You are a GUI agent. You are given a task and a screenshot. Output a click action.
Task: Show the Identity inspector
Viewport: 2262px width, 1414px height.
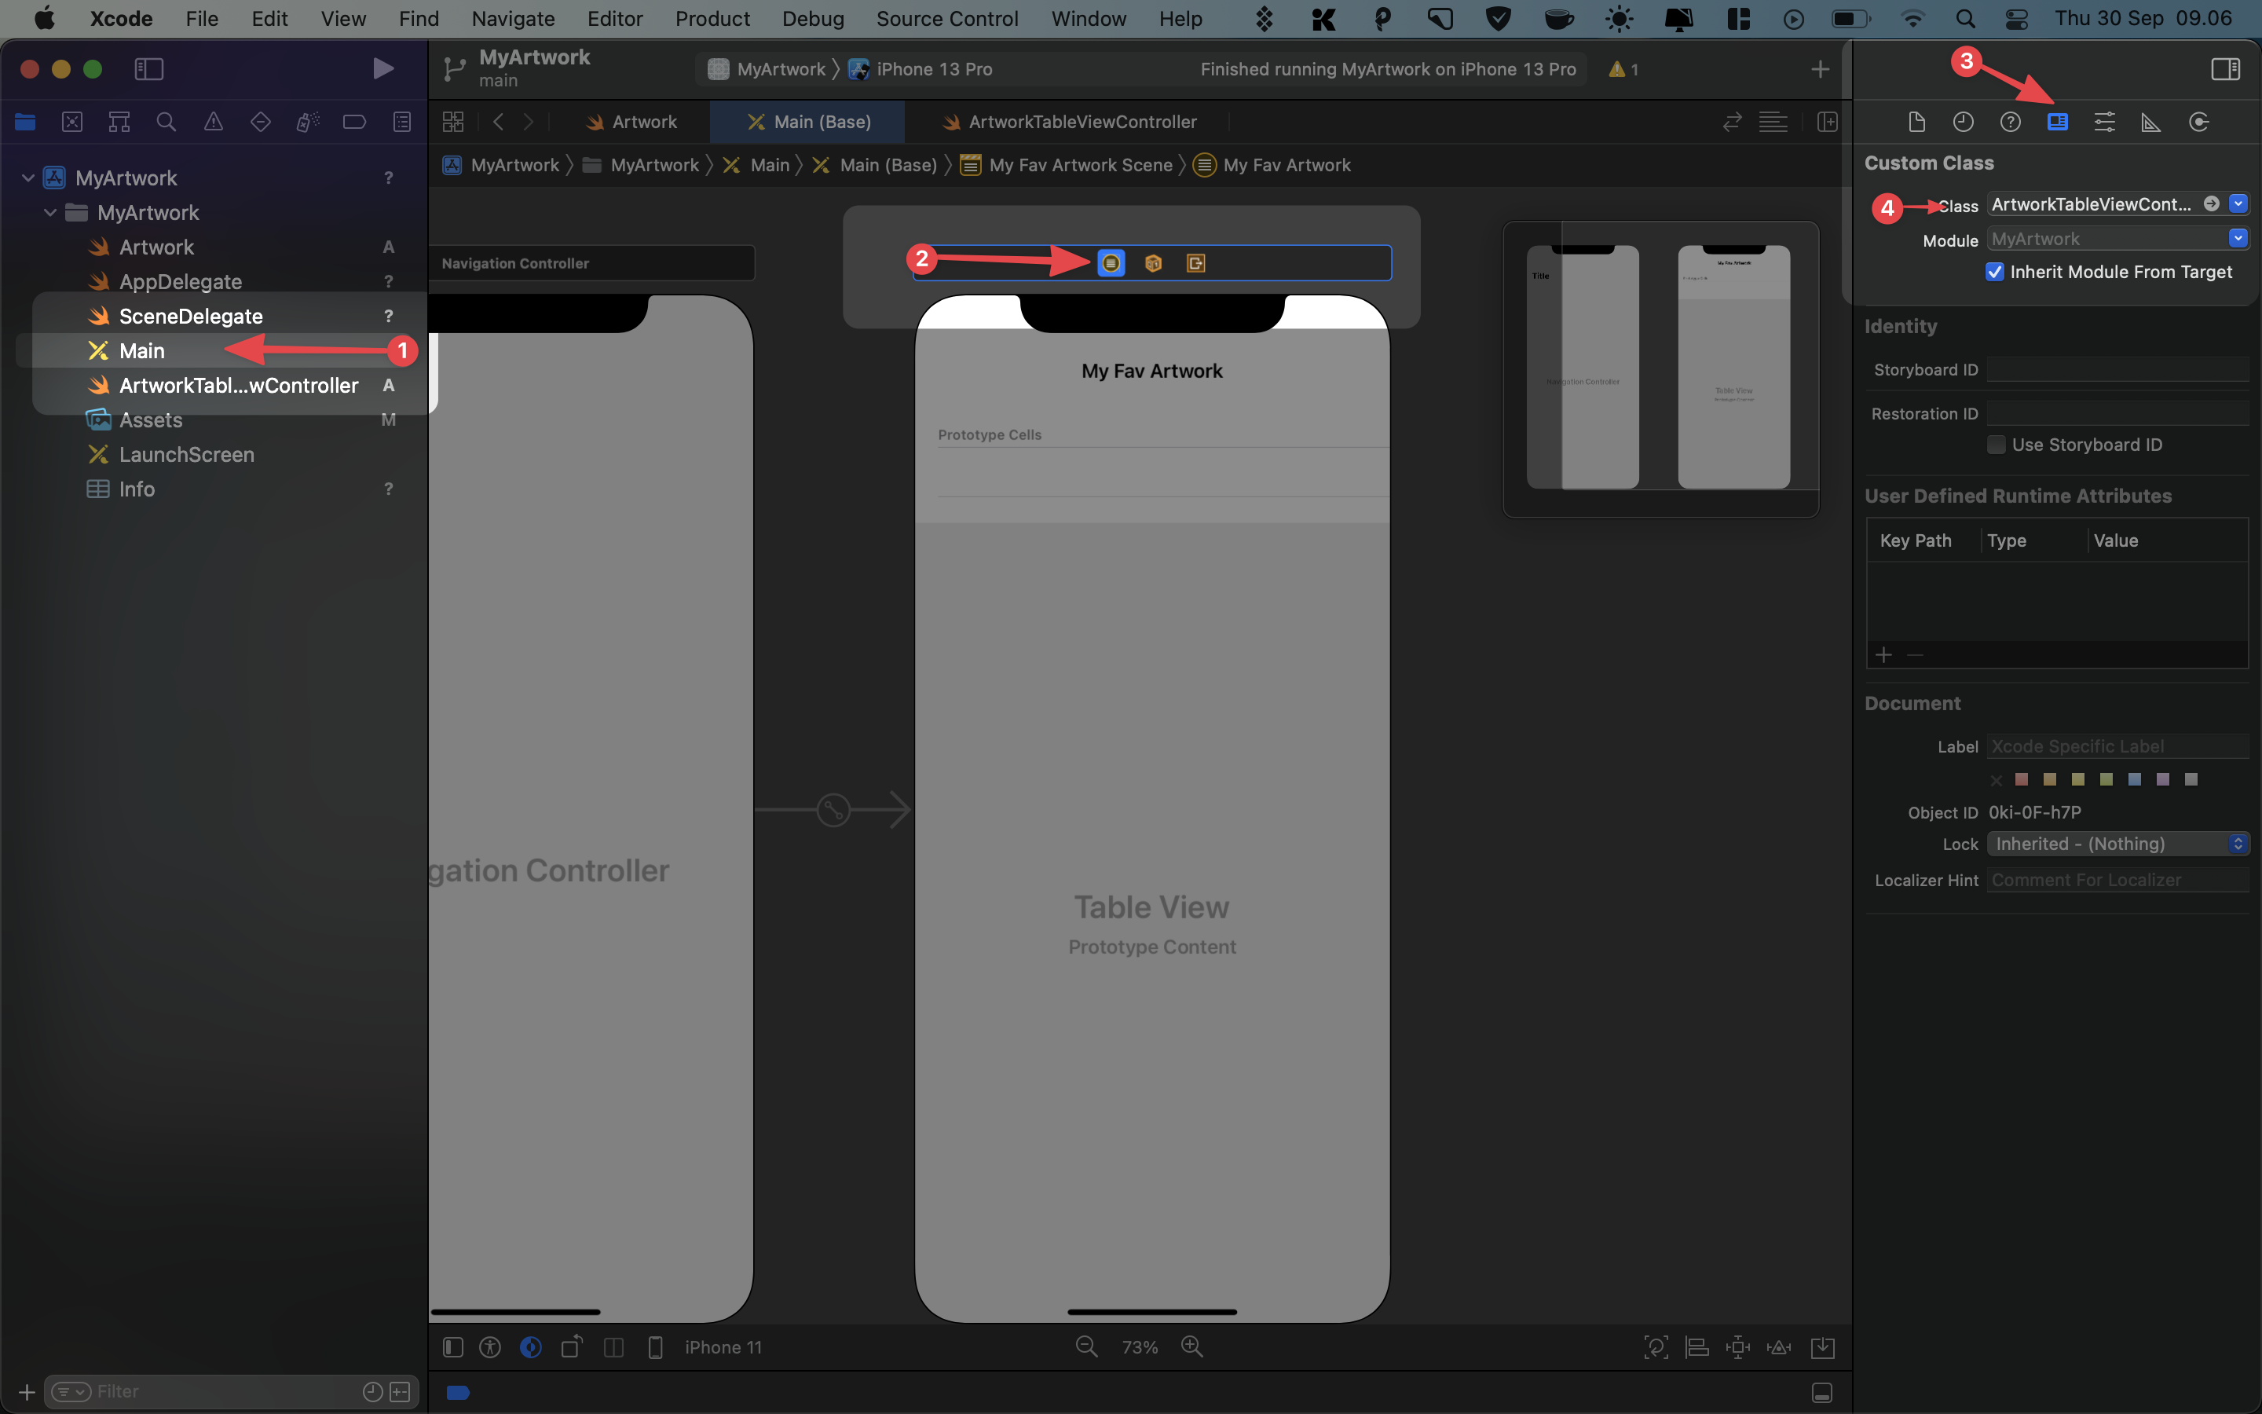(x=2057, y=122)
